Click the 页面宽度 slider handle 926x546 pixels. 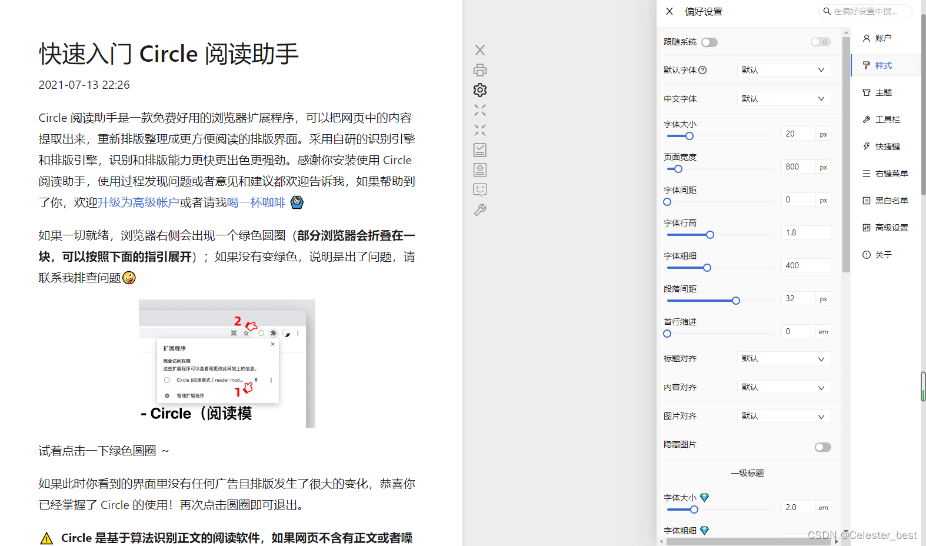tap(678, 169)
